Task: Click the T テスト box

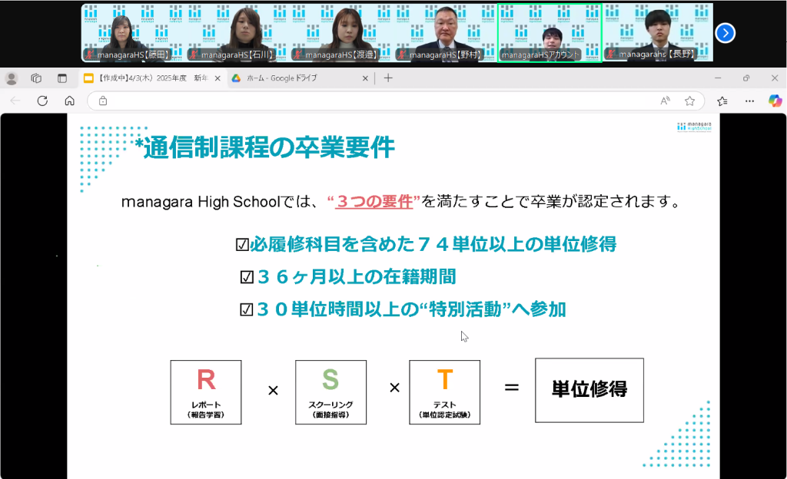Action: (x=445, y=392)
